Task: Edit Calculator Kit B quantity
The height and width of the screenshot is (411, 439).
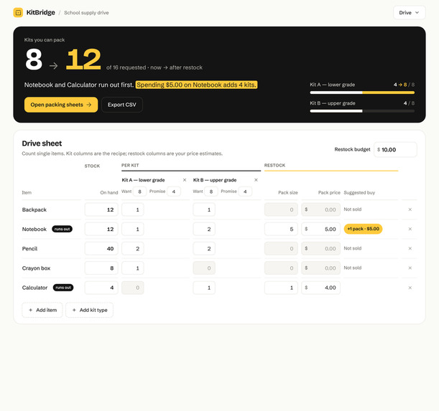Action: pos(204,288)
